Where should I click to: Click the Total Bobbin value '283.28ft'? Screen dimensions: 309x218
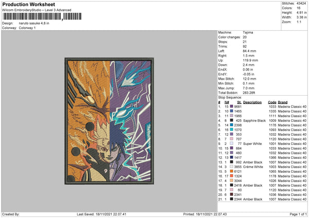pyautogui.click(x=249, y=93)
